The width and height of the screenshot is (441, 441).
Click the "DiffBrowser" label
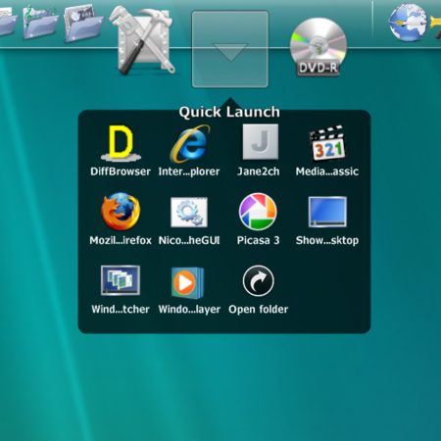pyautogui.click(x=121, y=171)
